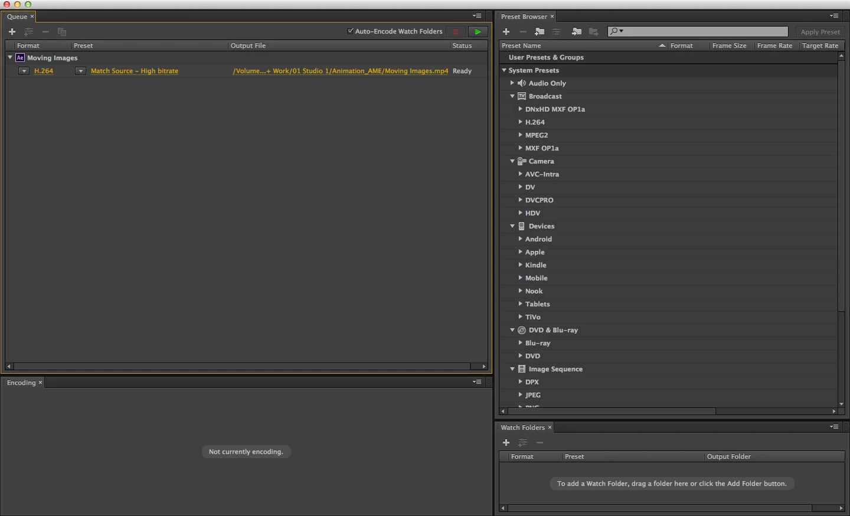
Task: Select the JPEG presets row
Action: (x=668, y=395)
